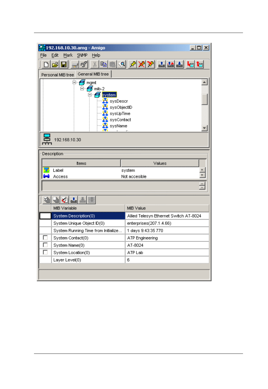Click the blue down-arrow SNMP set icon

point(180,64)
